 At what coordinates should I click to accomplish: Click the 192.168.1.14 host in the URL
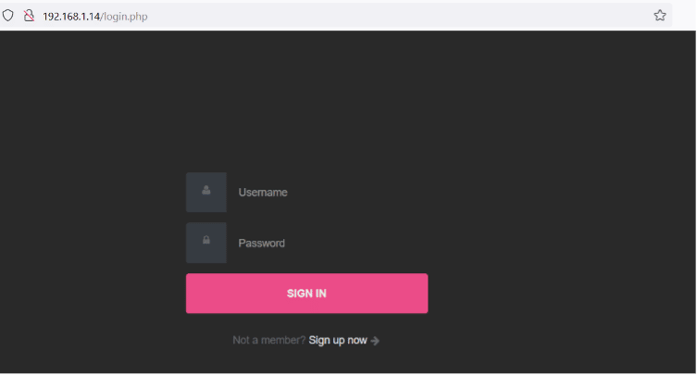tap(70, 16)
